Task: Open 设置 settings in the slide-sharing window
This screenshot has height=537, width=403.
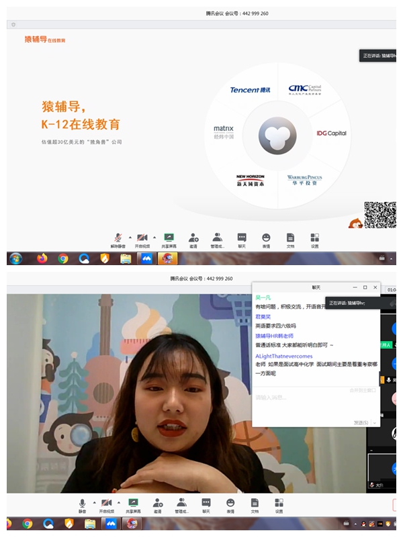Action: point(314,240)
